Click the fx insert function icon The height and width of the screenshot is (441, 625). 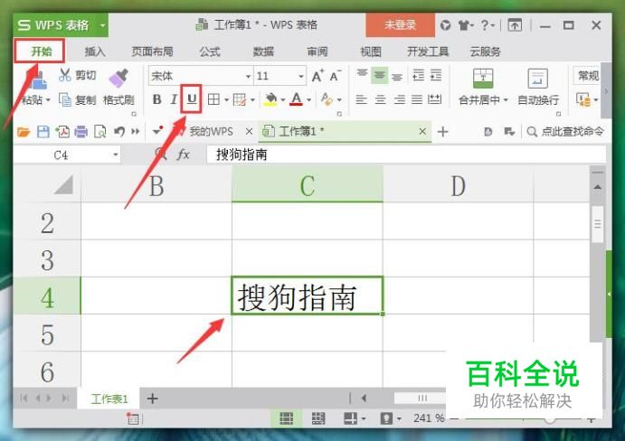183,155
